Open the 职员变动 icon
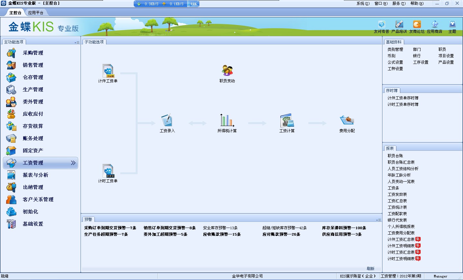The height and width of the screenshot is (280, 463). (x=227, y=71)
